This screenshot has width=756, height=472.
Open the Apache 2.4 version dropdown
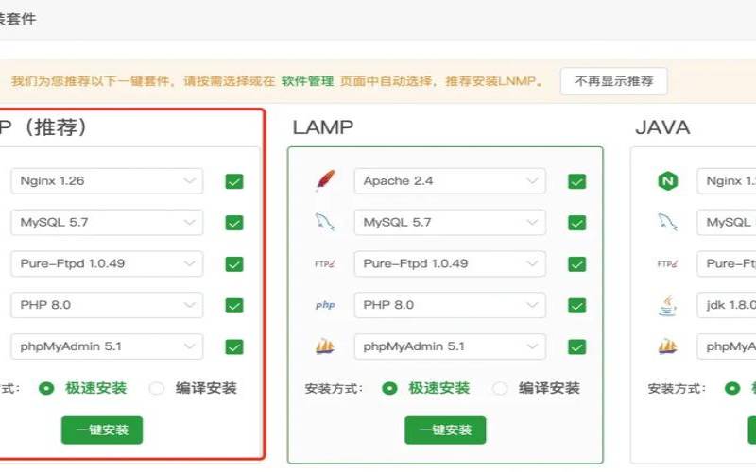[450, 181]
